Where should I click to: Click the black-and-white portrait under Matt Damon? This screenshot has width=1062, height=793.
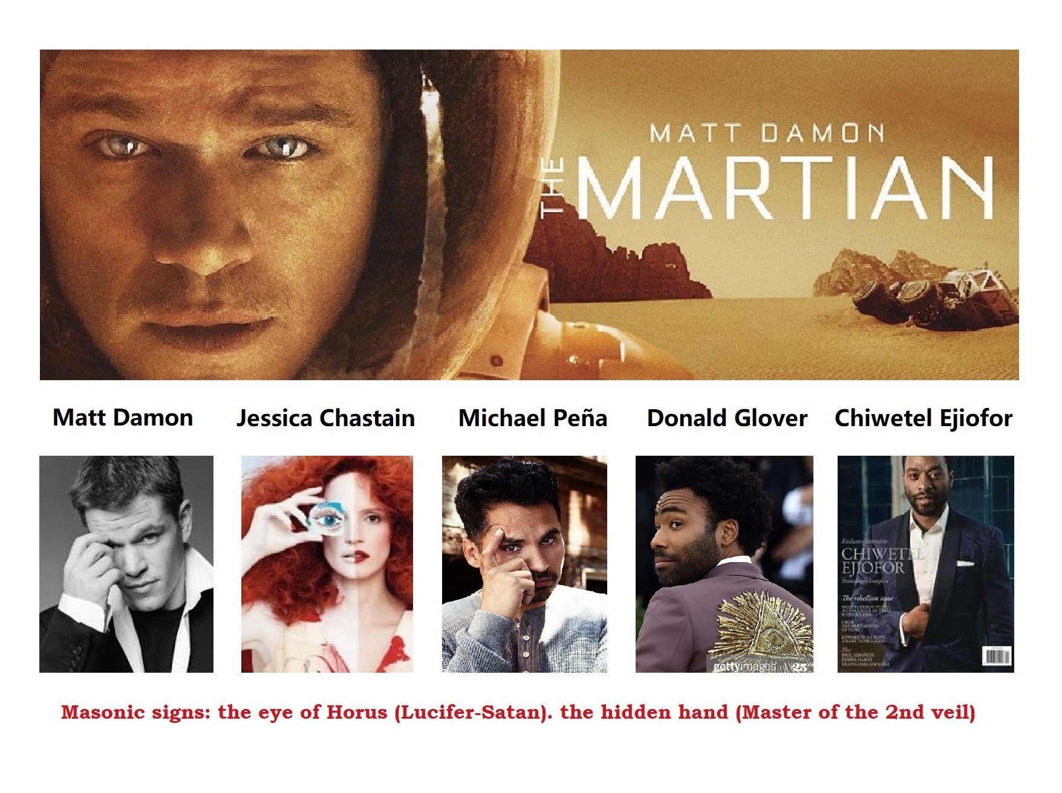[x=126, y=564]
